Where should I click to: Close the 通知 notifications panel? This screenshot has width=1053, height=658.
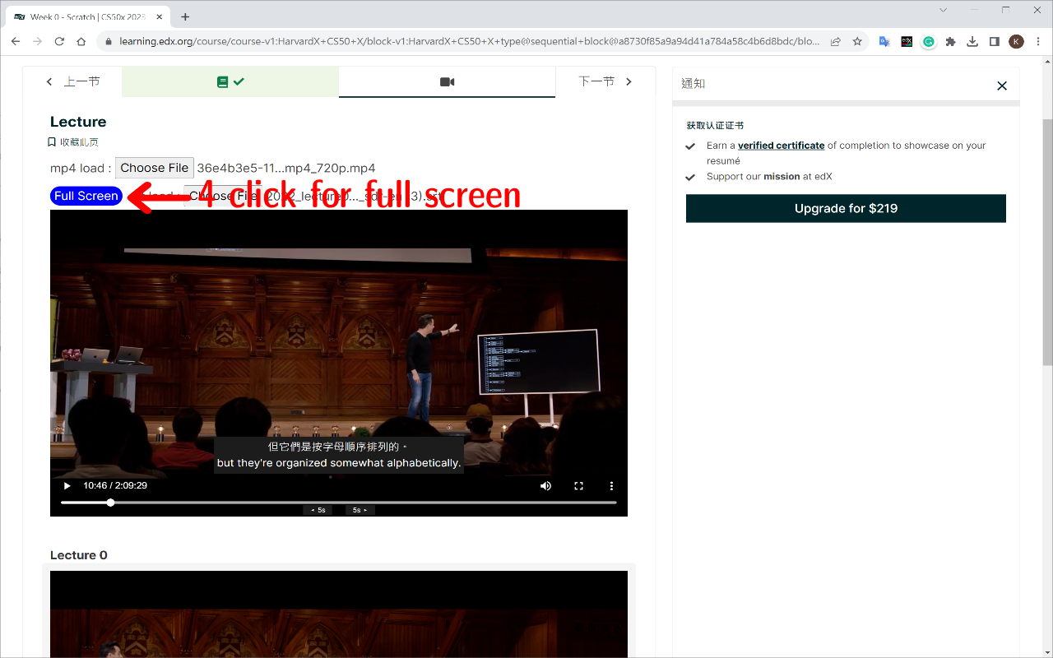[x=1002, y=86]
